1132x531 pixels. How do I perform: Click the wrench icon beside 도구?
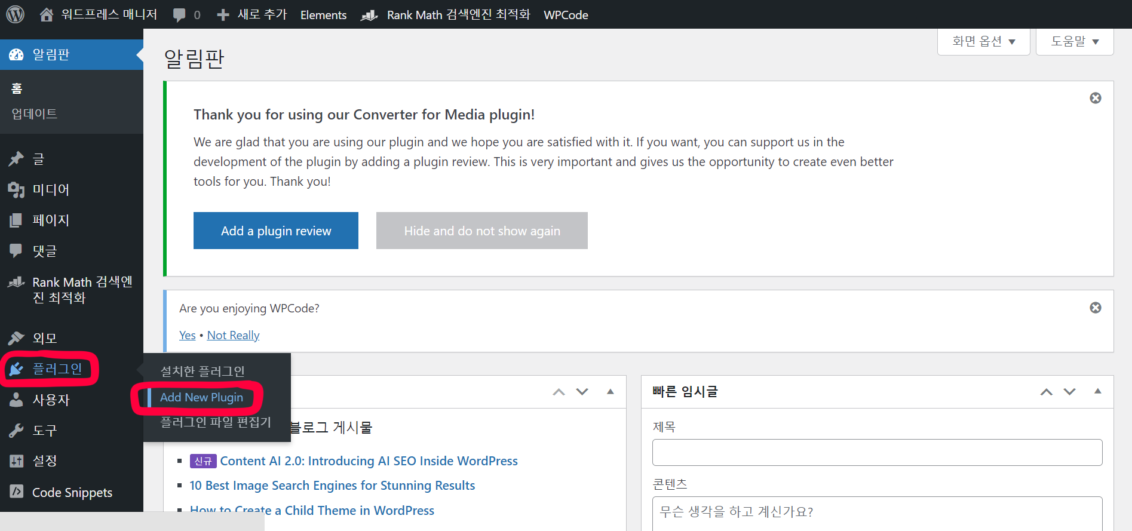[x=16, y=430]
